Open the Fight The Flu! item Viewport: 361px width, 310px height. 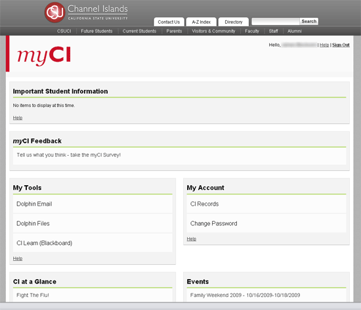coord(33,295)
